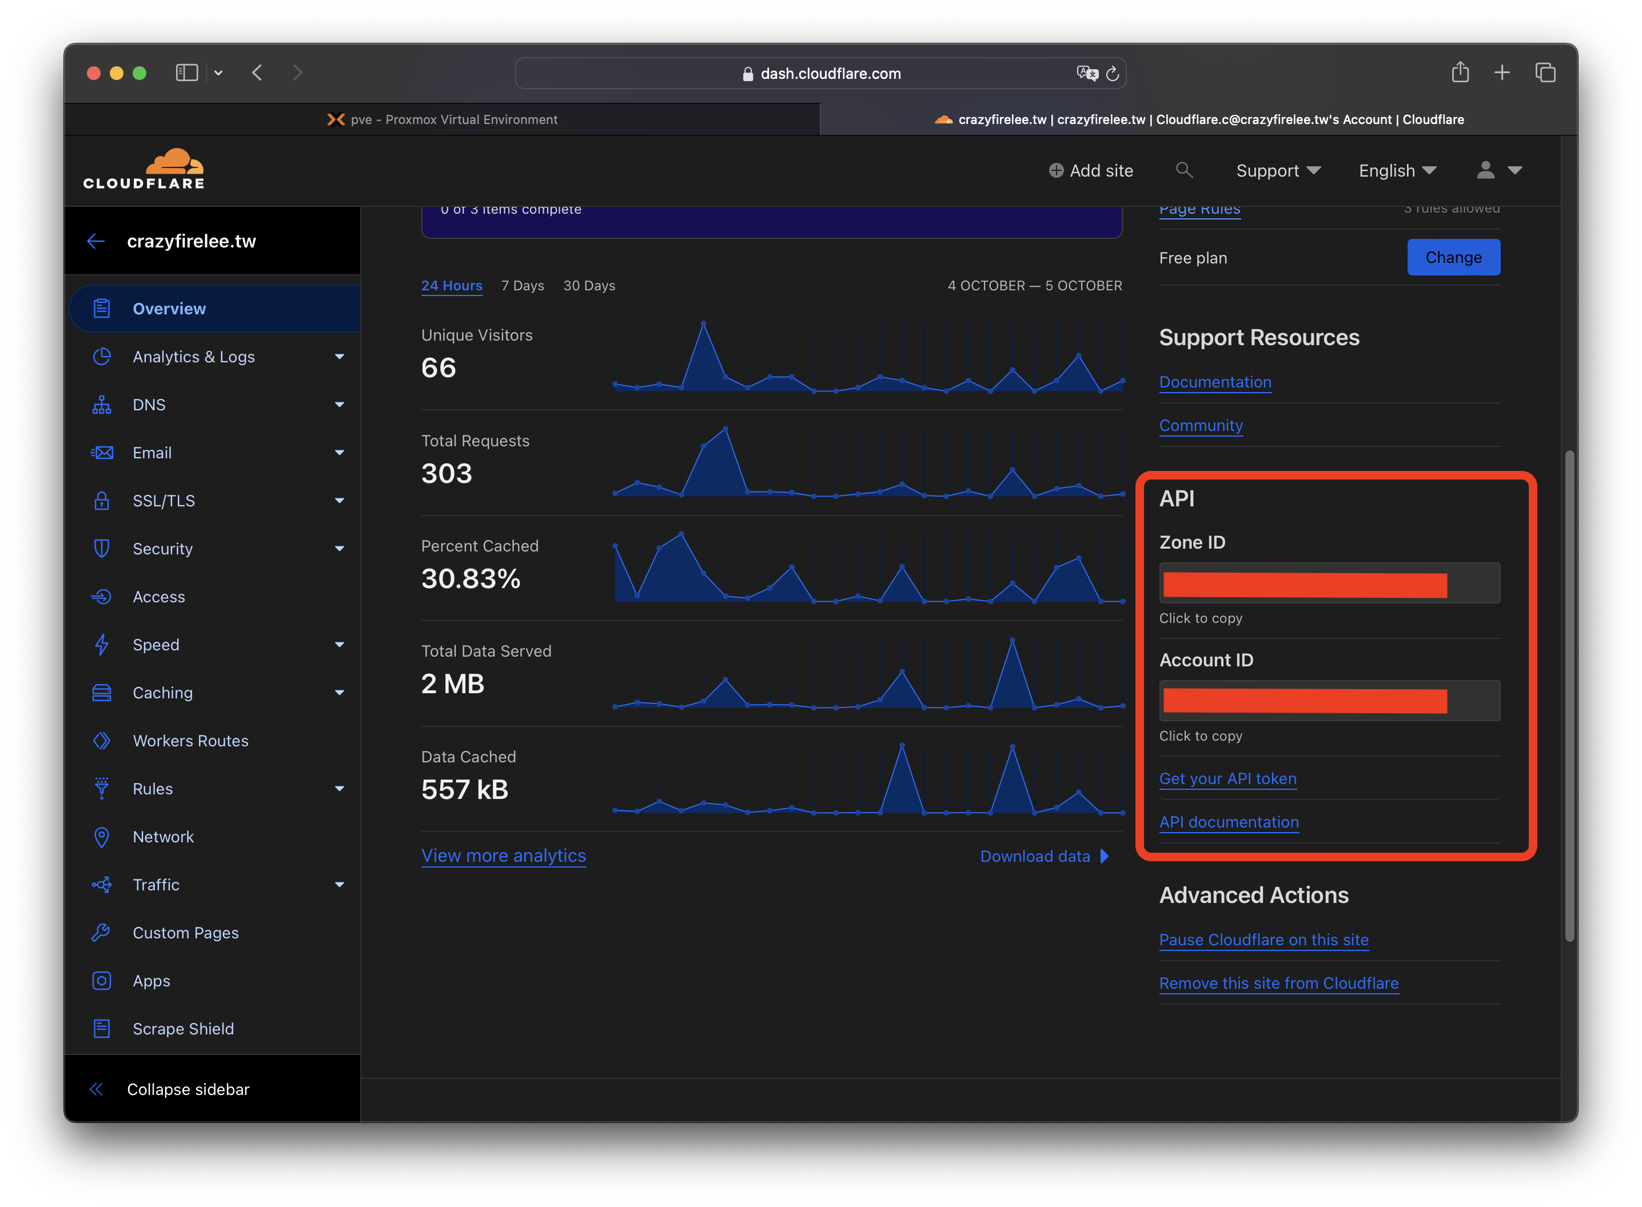Toggle the Safari sidebar icon
Image resolution: width=1642 pixels, height=1207 pixels.
[187, 73]
